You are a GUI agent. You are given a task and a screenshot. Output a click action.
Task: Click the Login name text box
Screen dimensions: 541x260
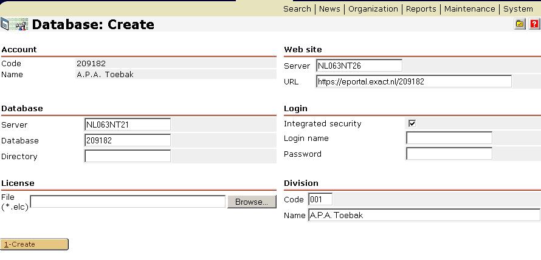(x=449, y=138)
